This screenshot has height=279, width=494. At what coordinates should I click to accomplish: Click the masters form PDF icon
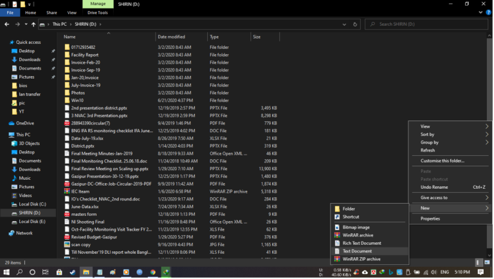point(67,215)
